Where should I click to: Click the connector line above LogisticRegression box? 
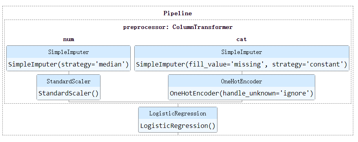point(178,105)
